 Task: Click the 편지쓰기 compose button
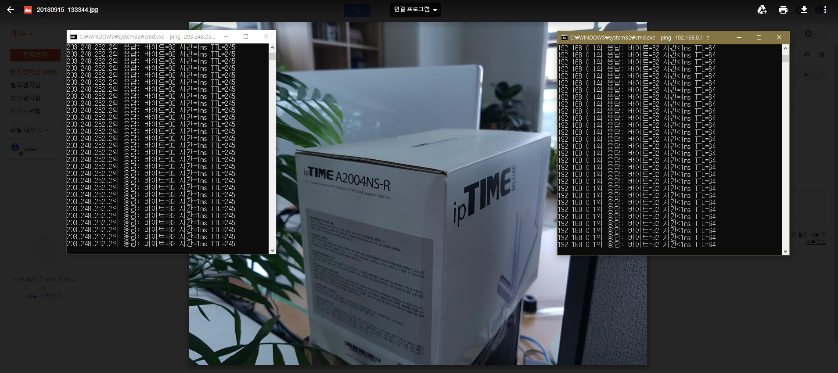pyautogui.click(x=36, y=55)
